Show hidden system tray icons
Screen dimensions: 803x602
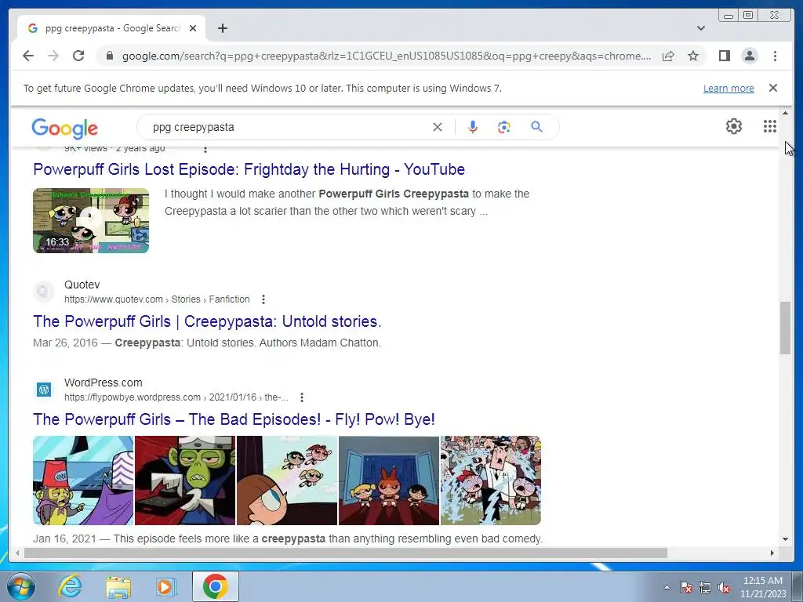click(x=667, y=587)
